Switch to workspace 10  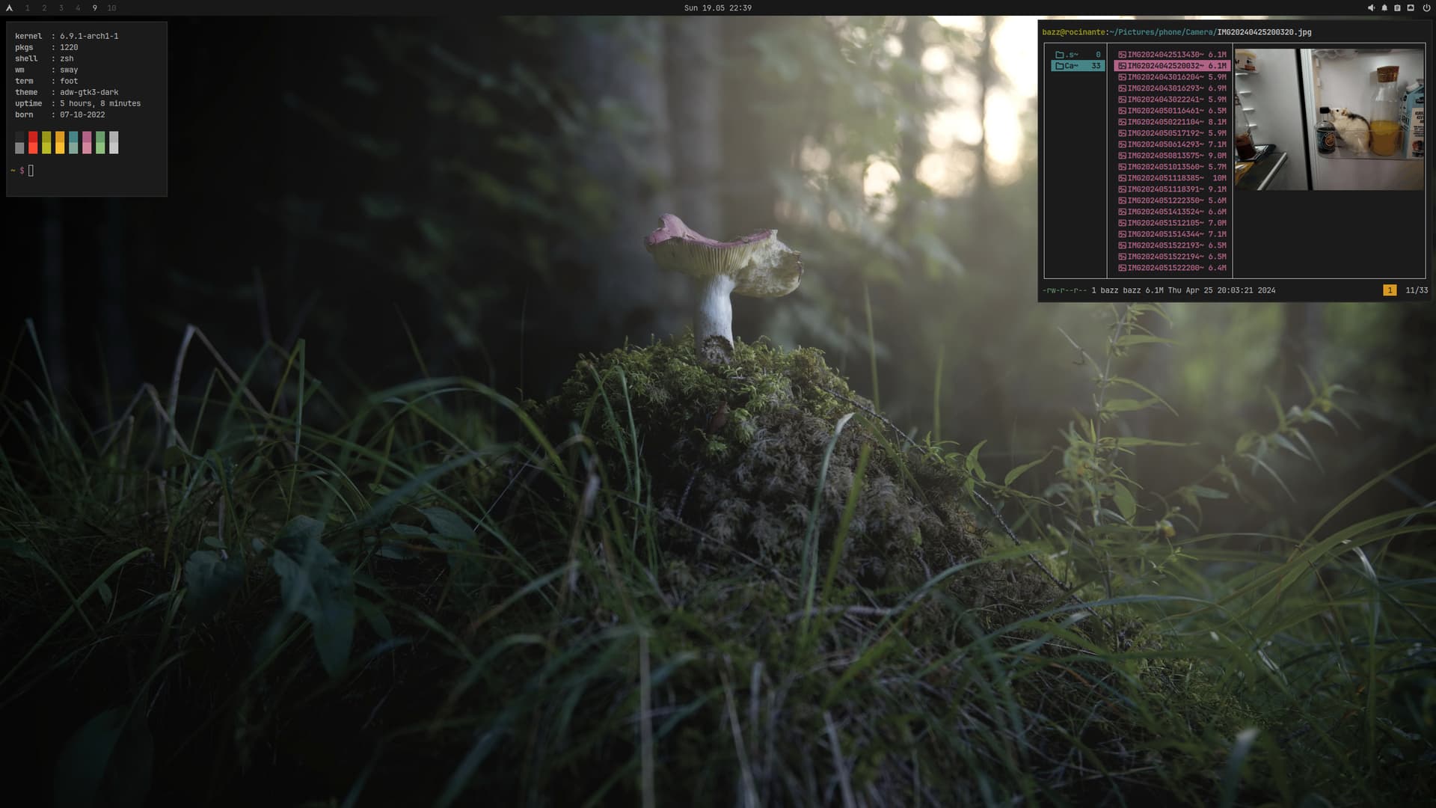(111, 7)
